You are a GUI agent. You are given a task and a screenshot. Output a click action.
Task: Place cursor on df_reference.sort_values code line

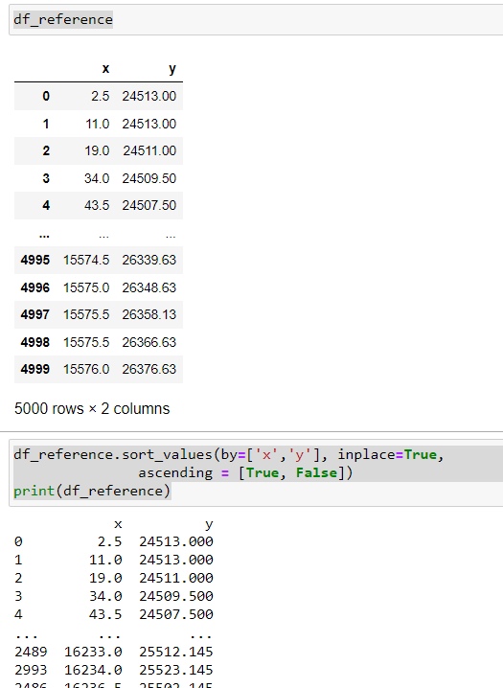click(228, 454)
